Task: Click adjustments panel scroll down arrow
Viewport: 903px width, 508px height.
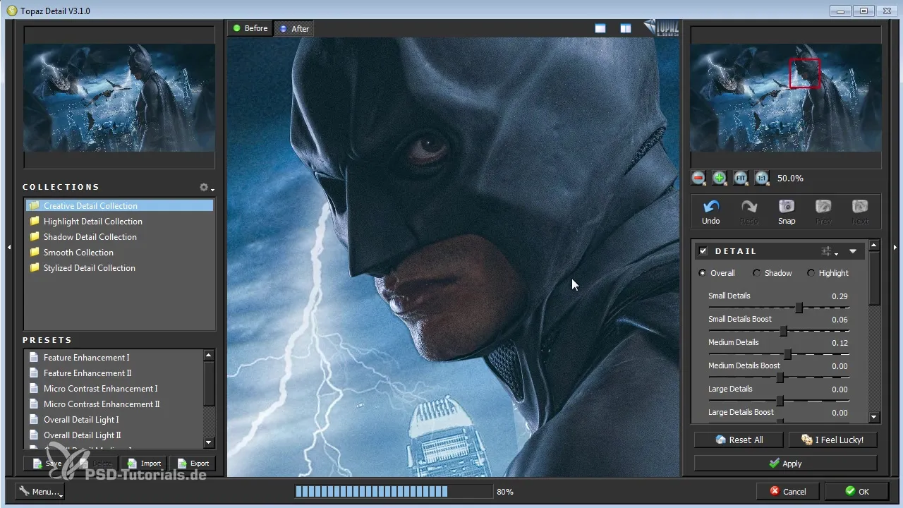Action: click(874, 418)
